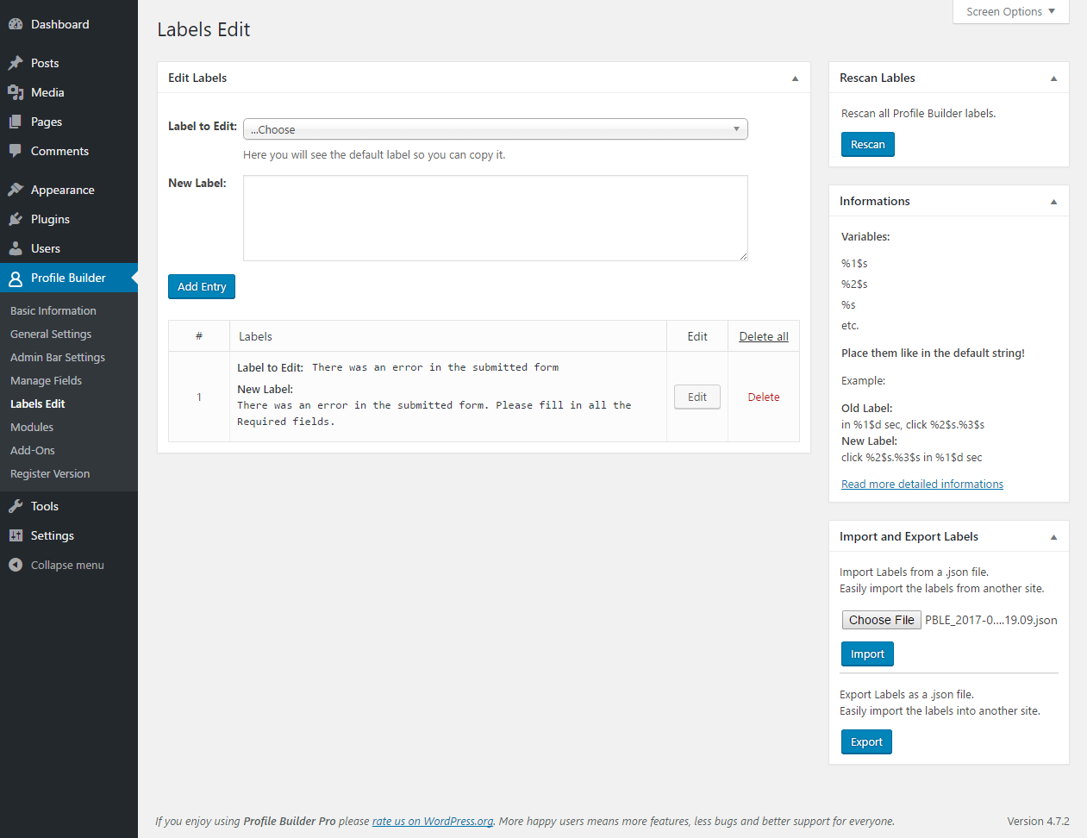This screenshot has height=838, width=1087.
Task: Click the Collapse menu arrow icon
Action: pyautogui.click(x=16, y=565)
